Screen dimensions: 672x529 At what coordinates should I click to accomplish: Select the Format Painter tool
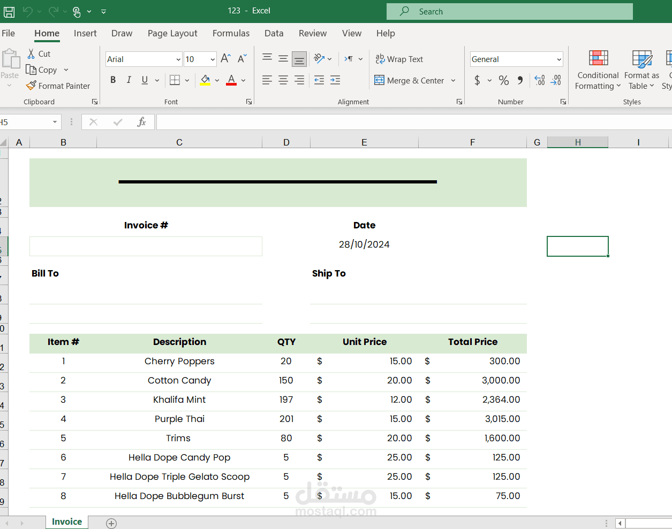[x=58, y=86]
